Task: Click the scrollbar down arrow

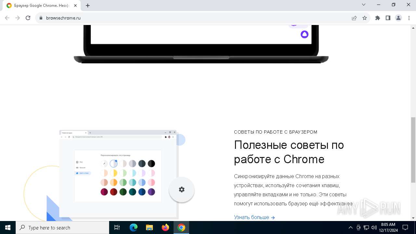Action: [x=413, y=218]
